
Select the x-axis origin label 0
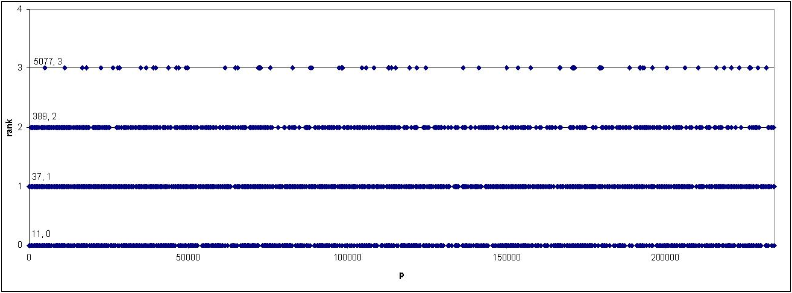[29, 257]
